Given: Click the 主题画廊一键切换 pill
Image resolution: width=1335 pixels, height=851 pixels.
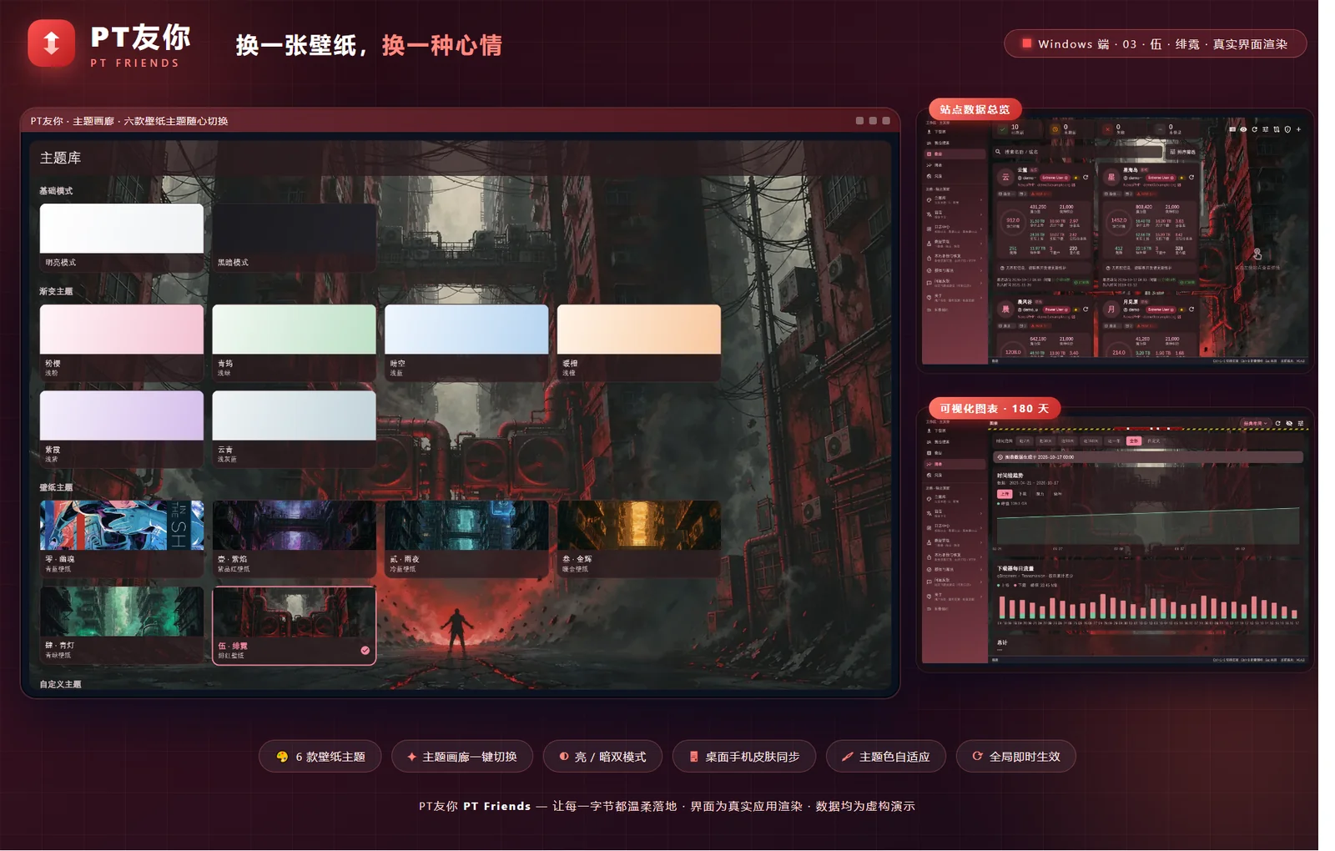Looking at the screenshot, I should 461,757.
